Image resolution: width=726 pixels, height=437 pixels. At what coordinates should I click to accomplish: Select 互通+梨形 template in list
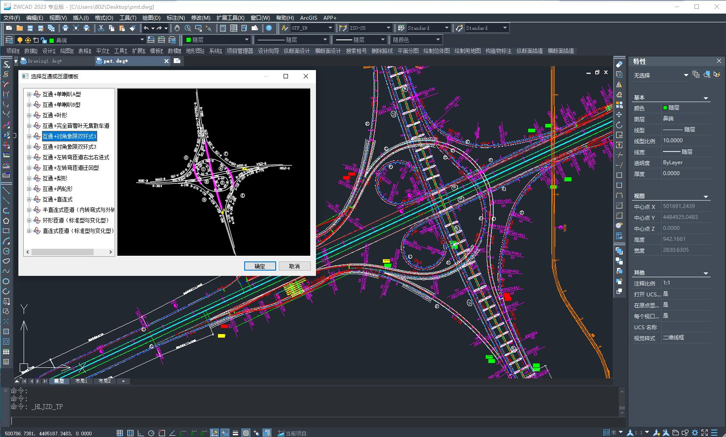click(55, 178)
